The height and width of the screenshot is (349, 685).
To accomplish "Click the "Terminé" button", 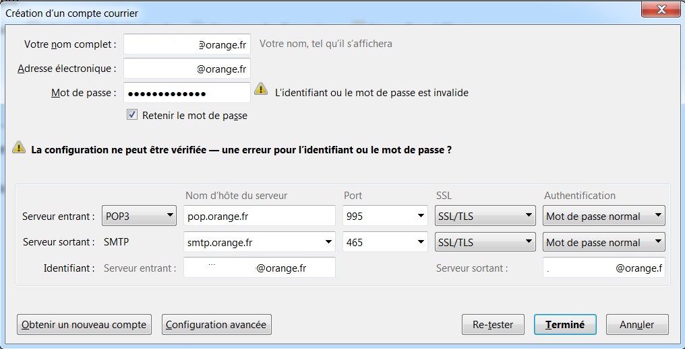I will tap(565, 325).
